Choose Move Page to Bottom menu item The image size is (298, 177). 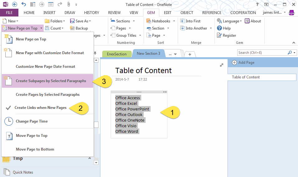[47, 149]
